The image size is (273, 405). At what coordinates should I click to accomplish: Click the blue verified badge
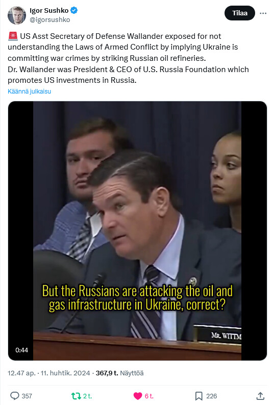coord(74,11)
